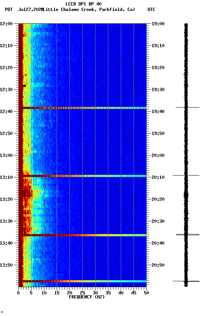Image resolution: width=202 pixels, height=316 pixels.
Task: Click the 19:30 UTC time label
Action: [x=158, y=90]
